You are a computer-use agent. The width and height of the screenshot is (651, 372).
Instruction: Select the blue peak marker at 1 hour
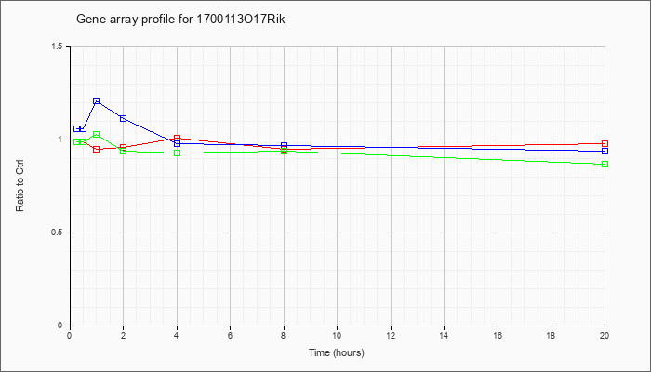pyautogui.click(x=97, y=100)
